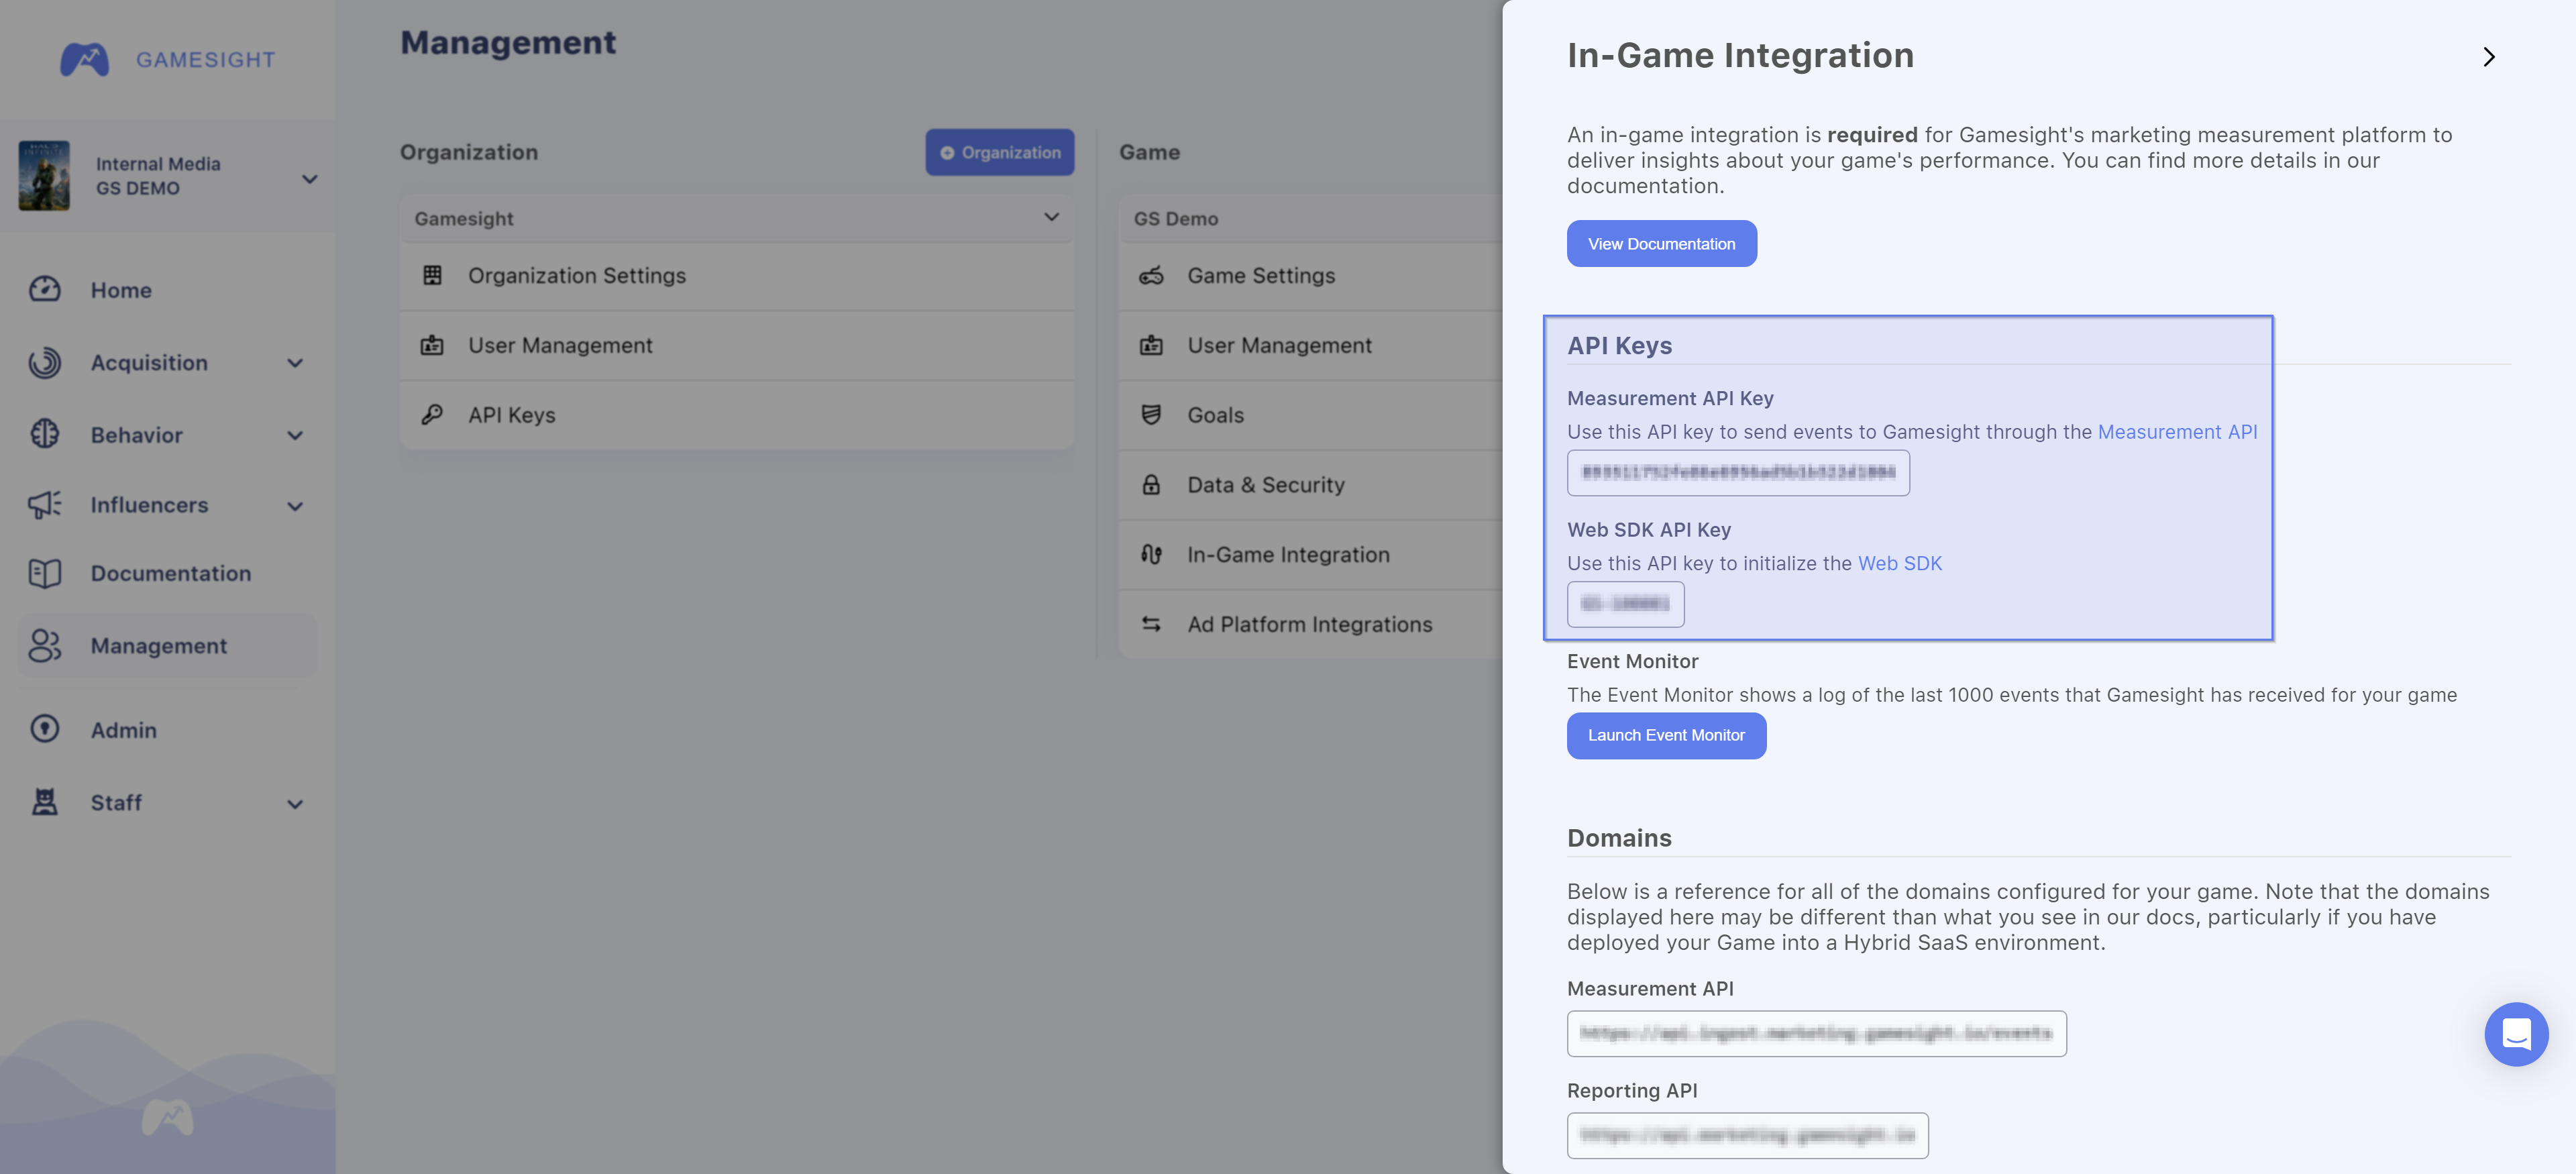The width and height of the screenshot is (2576, 1174).
Task: Click the Staff cat icon
Action: (x=44, y=802)
